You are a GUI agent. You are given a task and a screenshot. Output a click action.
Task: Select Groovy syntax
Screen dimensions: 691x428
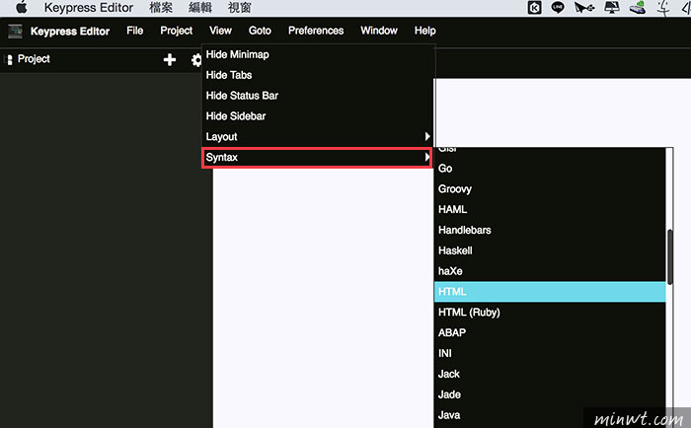(550, 189)
